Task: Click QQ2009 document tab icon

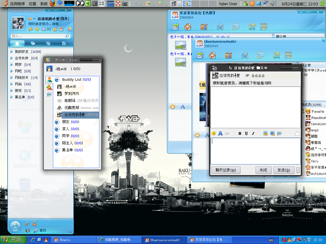Action: (64, 43)
